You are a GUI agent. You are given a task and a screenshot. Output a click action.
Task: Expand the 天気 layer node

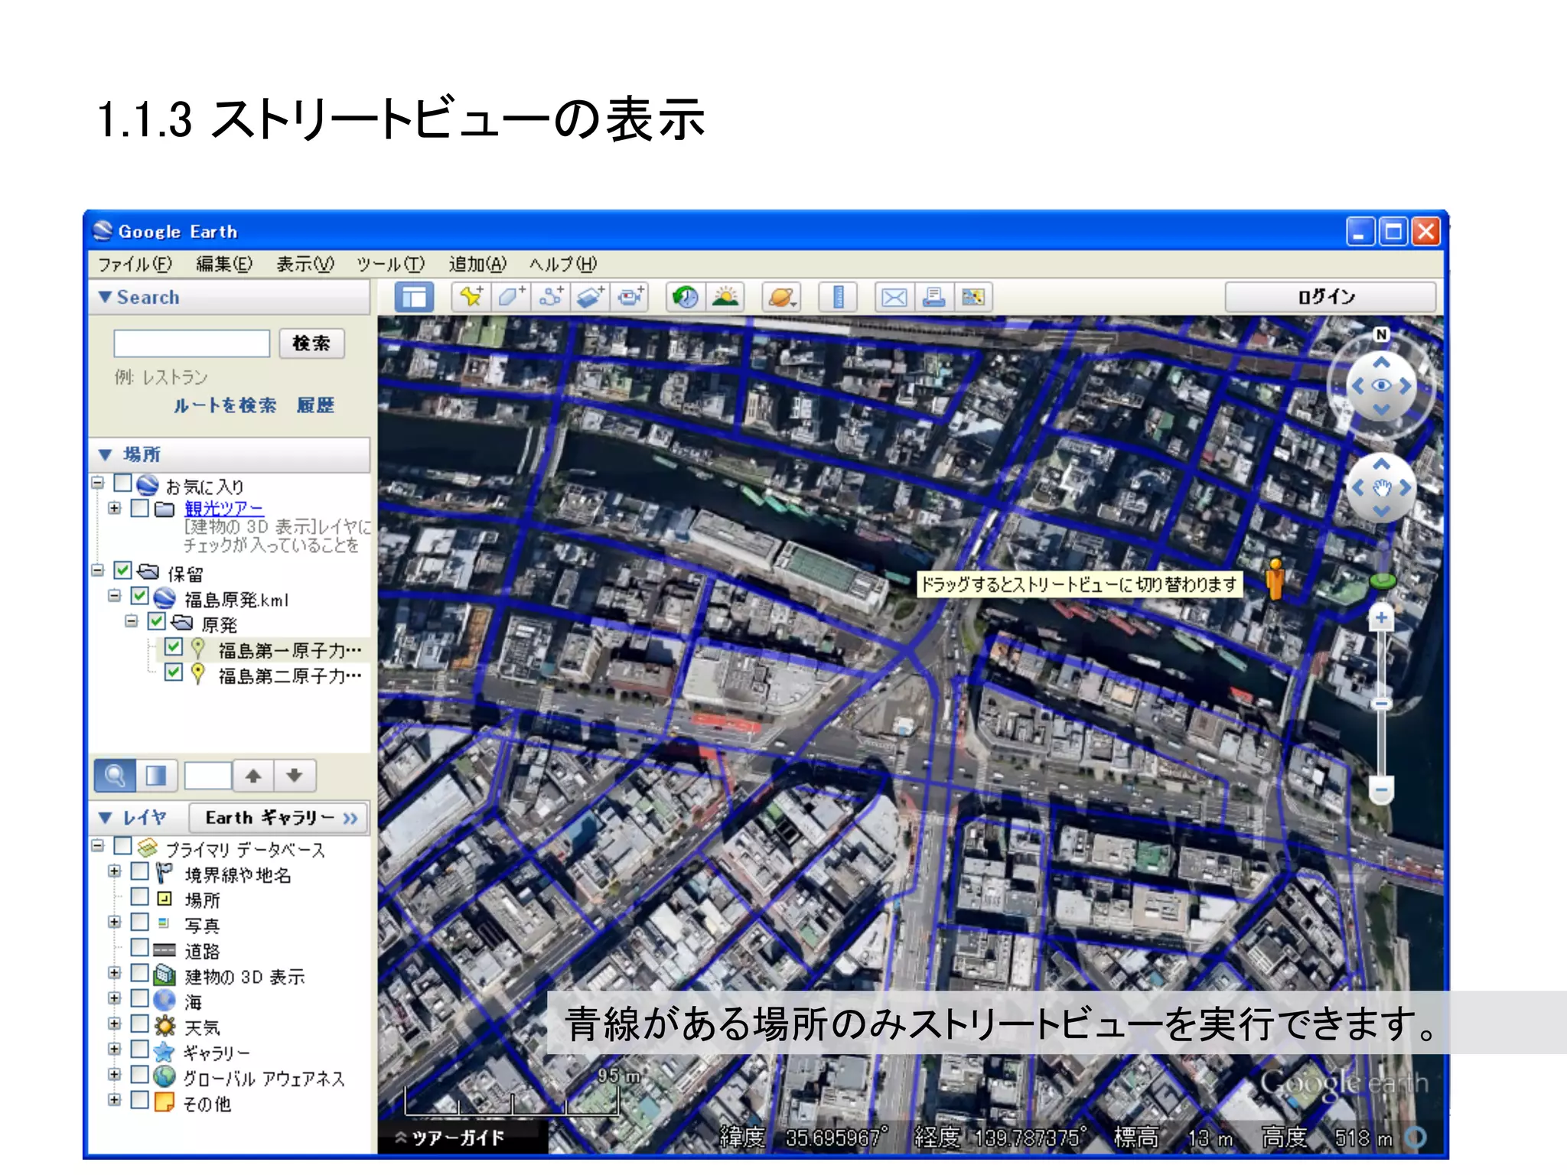pyautogui.click(x=115, y=1024)
